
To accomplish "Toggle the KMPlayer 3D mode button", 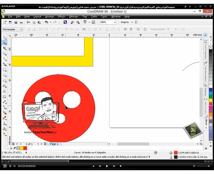I will pos(5,166).
